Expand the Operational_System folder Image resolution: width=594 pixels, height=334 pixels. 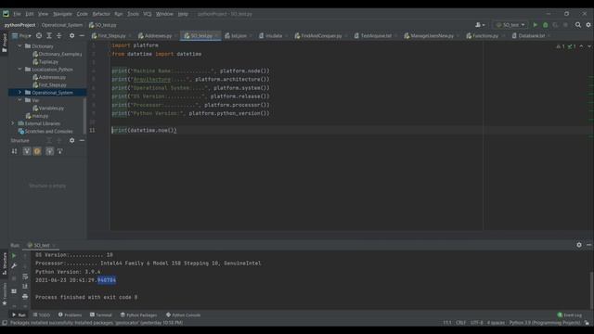pyautogui.click(x=19, y=93)
